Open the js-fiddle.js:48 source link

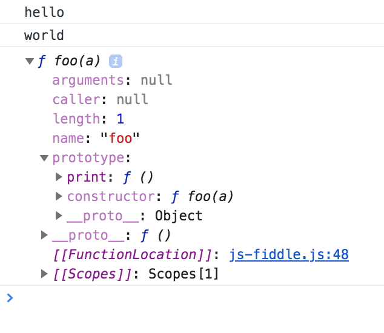[x=289, y=255]
